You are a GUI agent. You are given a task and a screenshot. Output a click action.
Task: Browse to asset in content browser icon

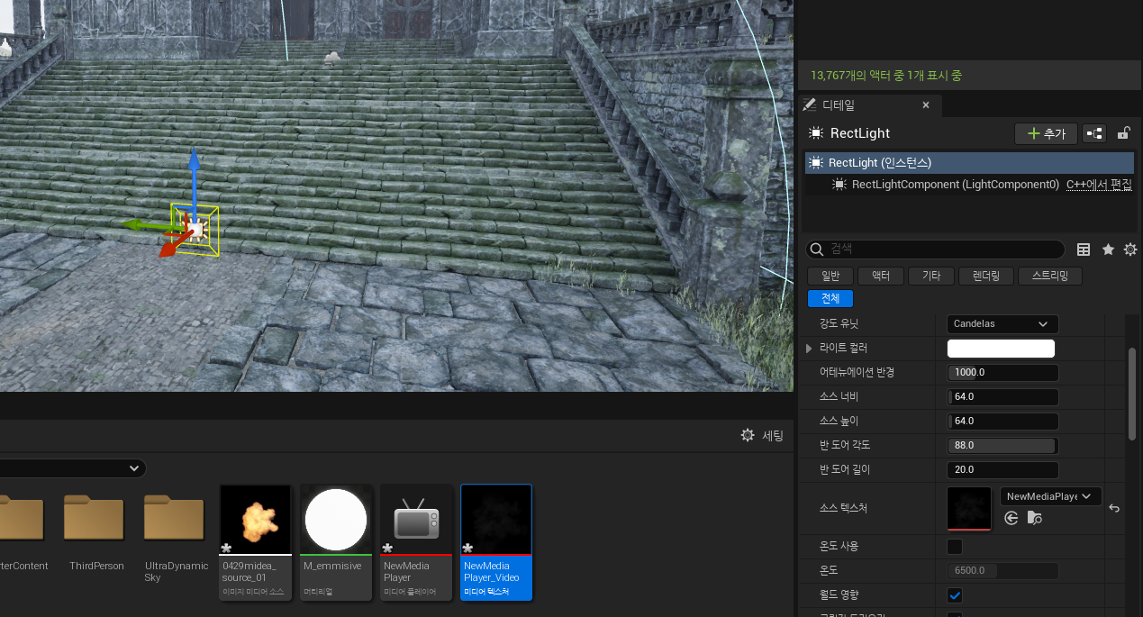pyautogui.click(x=1034, y=518)
